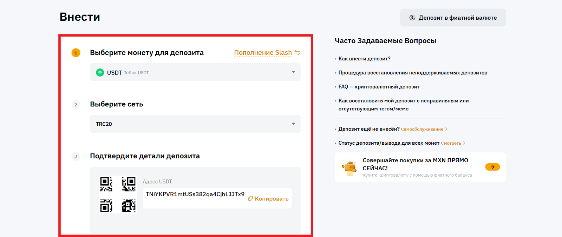Image resolution: width=562 pixels, height=237 pixels.
Task: Open Процедура восстановления неподдерживаемых депозитов
Action: (413, 73)
